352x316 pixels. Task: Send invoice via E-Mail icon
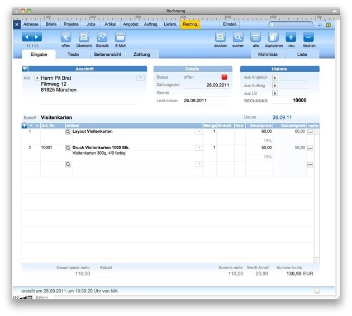click(x=120, y=37)
